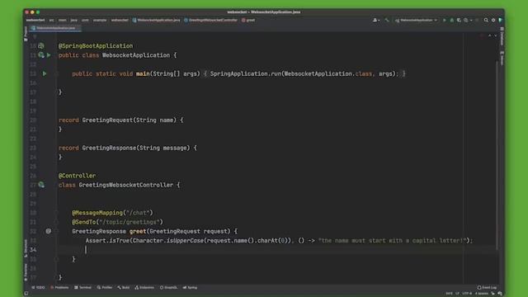Screen dimensions: 528x297
Task: Click the Debug bug icon in toolbar
Action: coord(452,20)
